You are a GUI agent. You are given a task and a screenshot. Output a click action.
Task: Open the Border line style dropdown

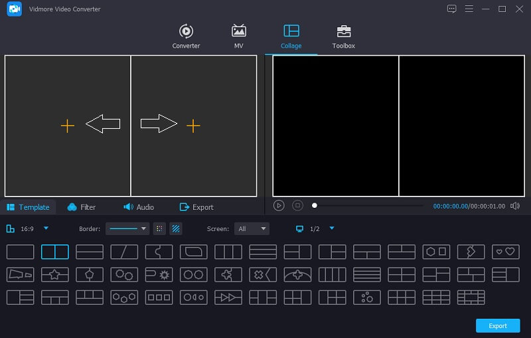pyautogui.click(x=127, y=228)
